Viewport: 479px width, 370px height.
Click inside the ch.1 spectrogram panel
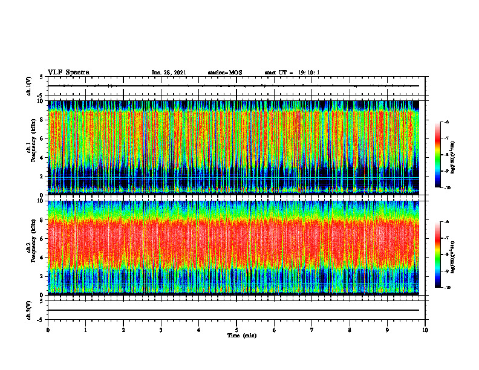click(x=233, y=148)
